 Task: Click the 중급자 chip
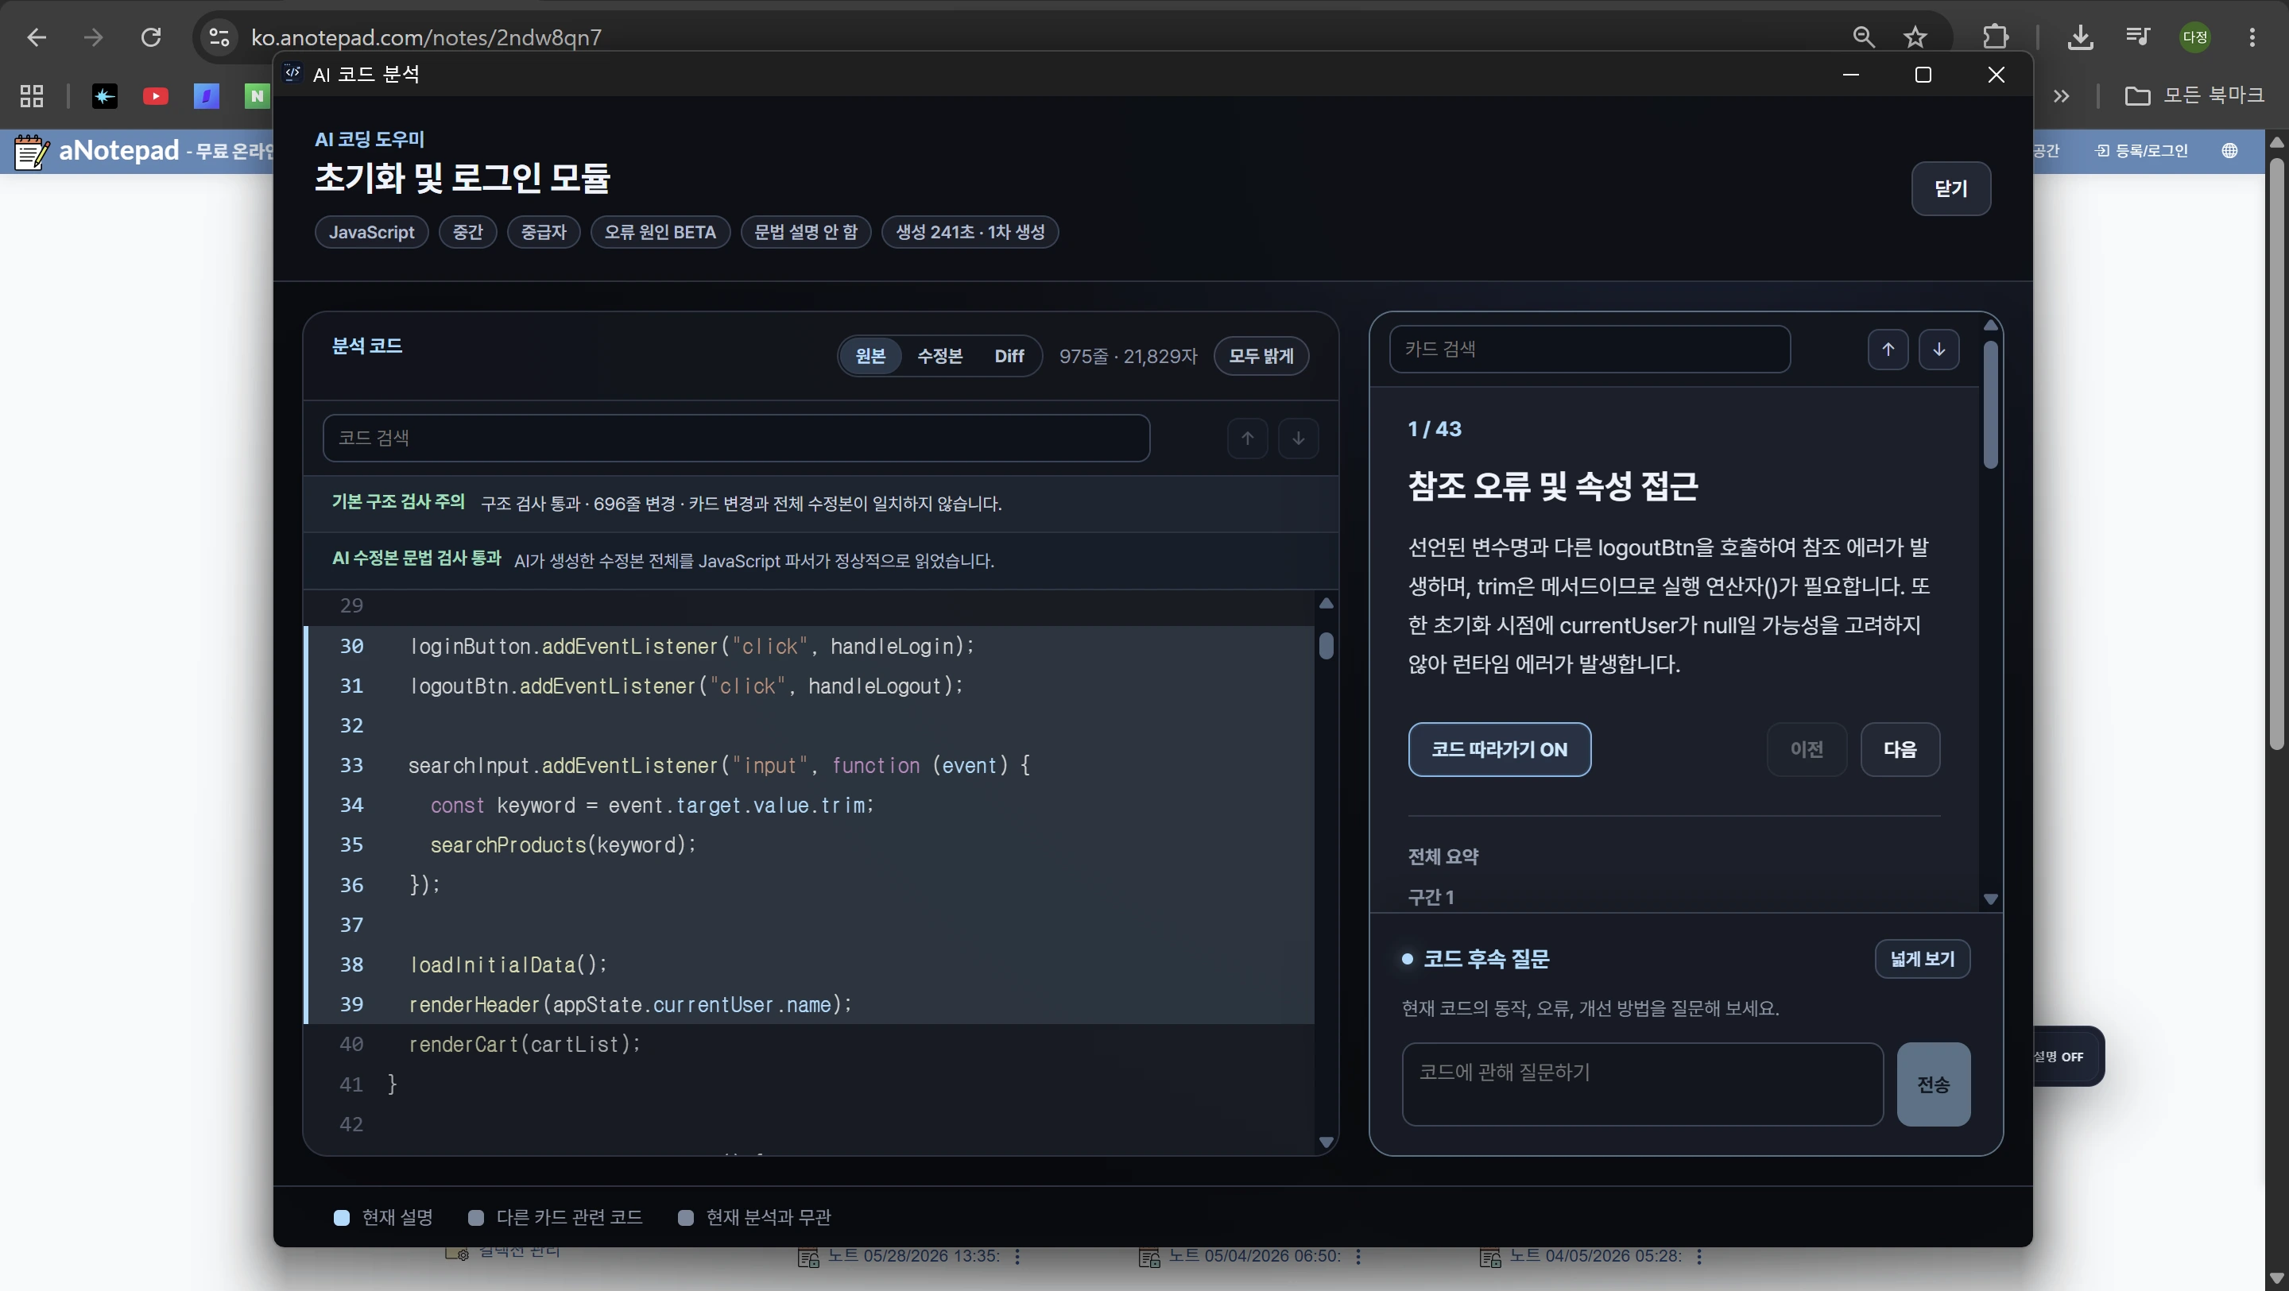coord(543,233)
